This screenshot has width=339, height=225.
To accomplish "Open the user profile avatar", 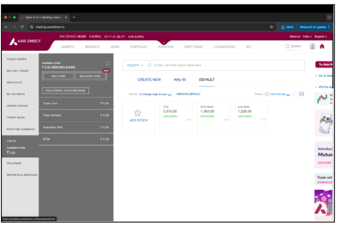I will coord(312,47).
